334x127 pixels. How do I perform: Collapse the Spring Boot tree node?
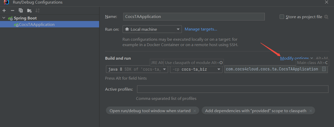click(x=4, y=18)
